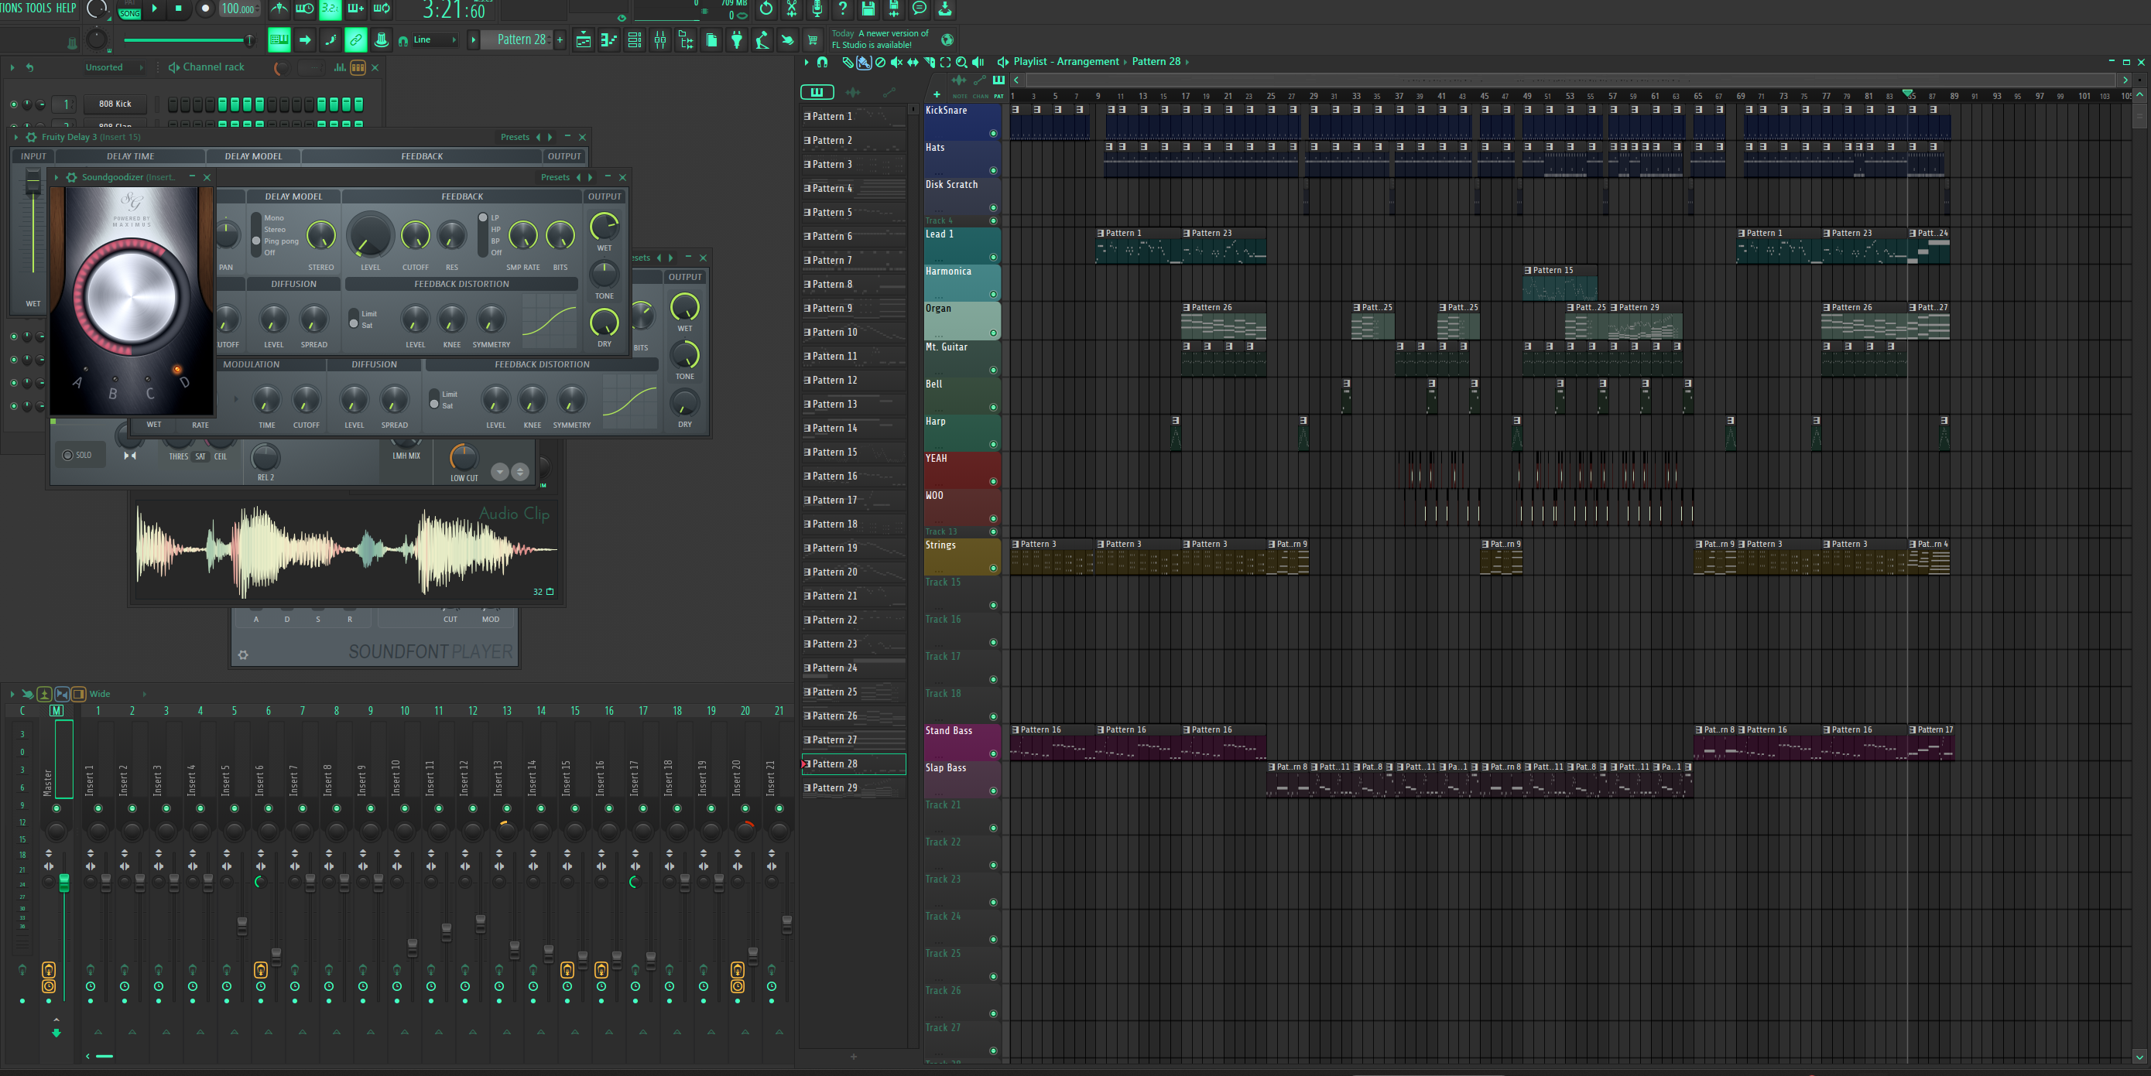Mute the Harmonica playlist track
Image resolution: width=2151 pixels, height=1076 pixels.
tap(993, 295)
